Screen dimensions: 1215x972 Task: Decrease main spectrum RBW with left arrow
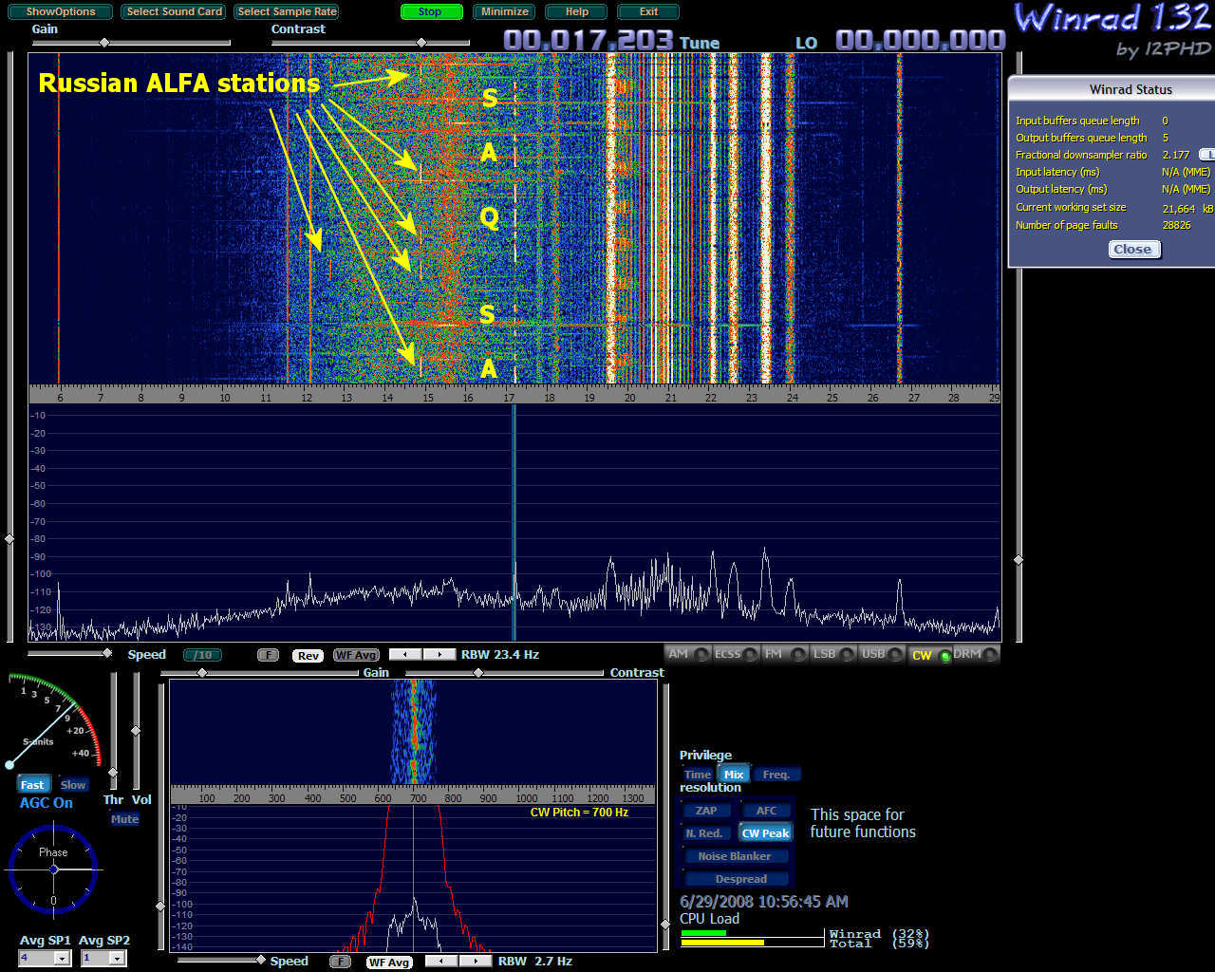tap(405, 655)
